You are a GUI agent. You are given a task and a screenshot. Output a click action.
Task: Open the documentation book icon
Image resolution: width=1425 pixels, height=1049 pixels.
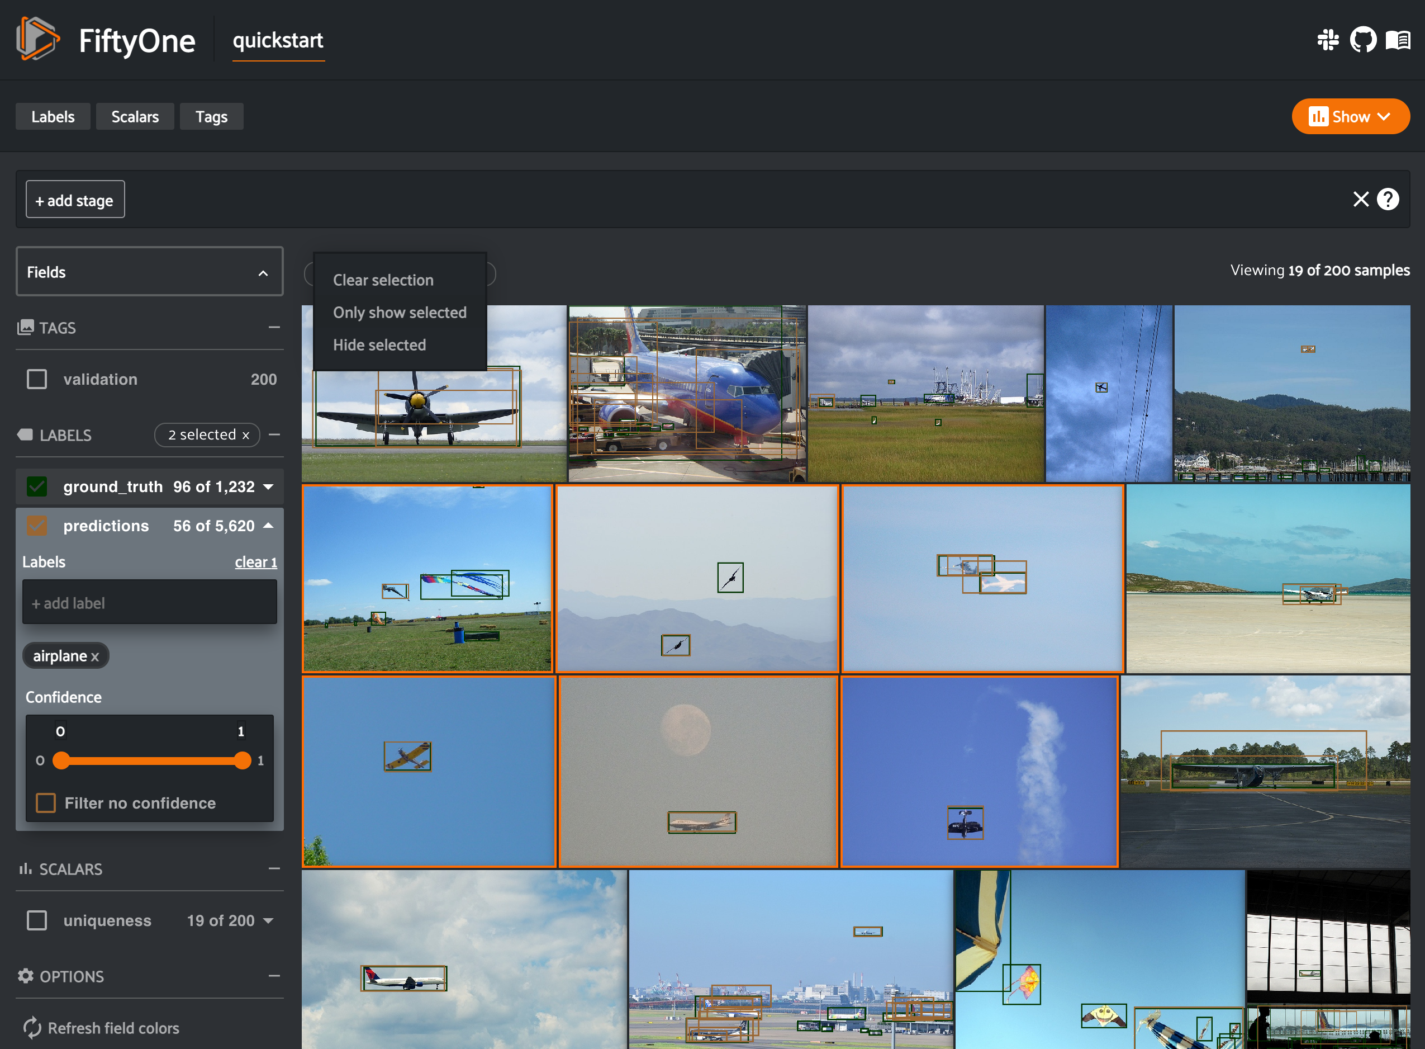point(1398,40)
